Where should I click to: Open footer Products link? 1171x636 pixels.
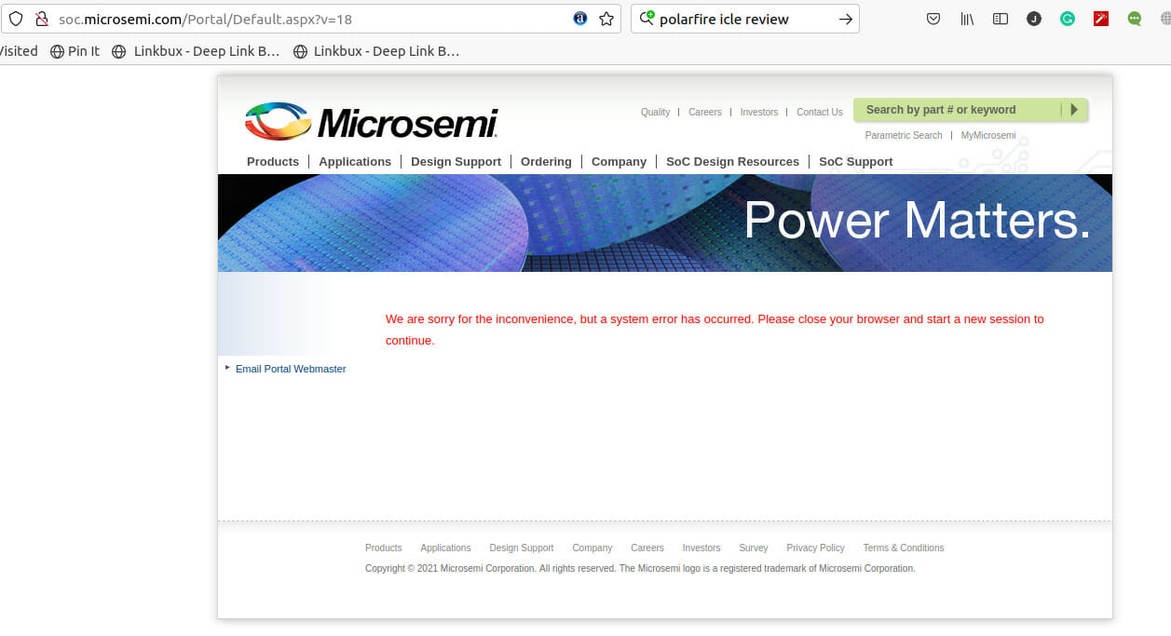(384, 548)
